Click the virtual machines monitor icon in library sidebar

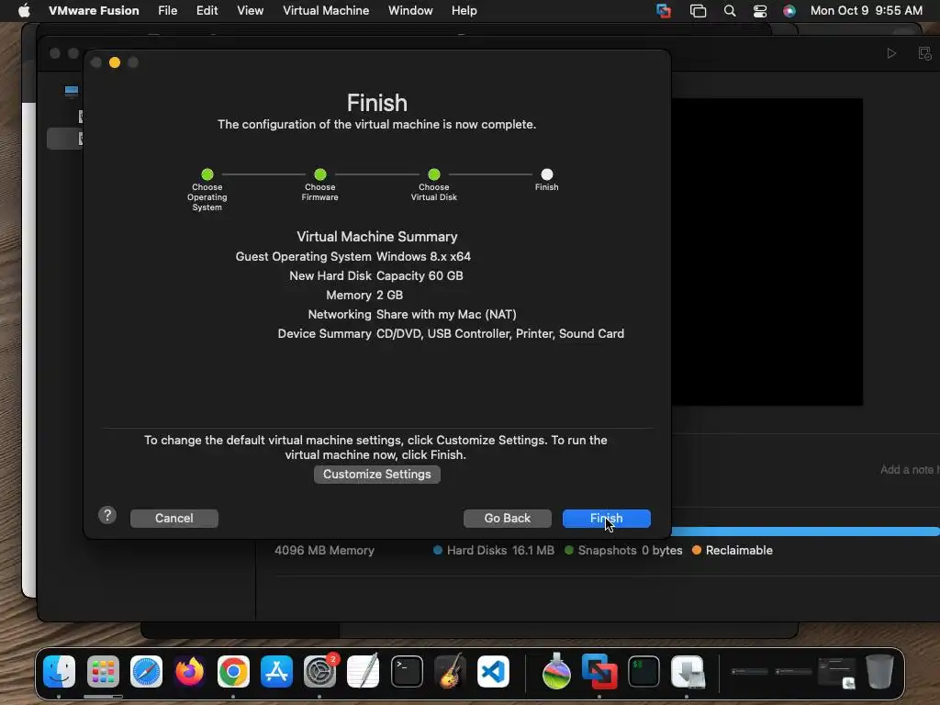tap(72, 91)
